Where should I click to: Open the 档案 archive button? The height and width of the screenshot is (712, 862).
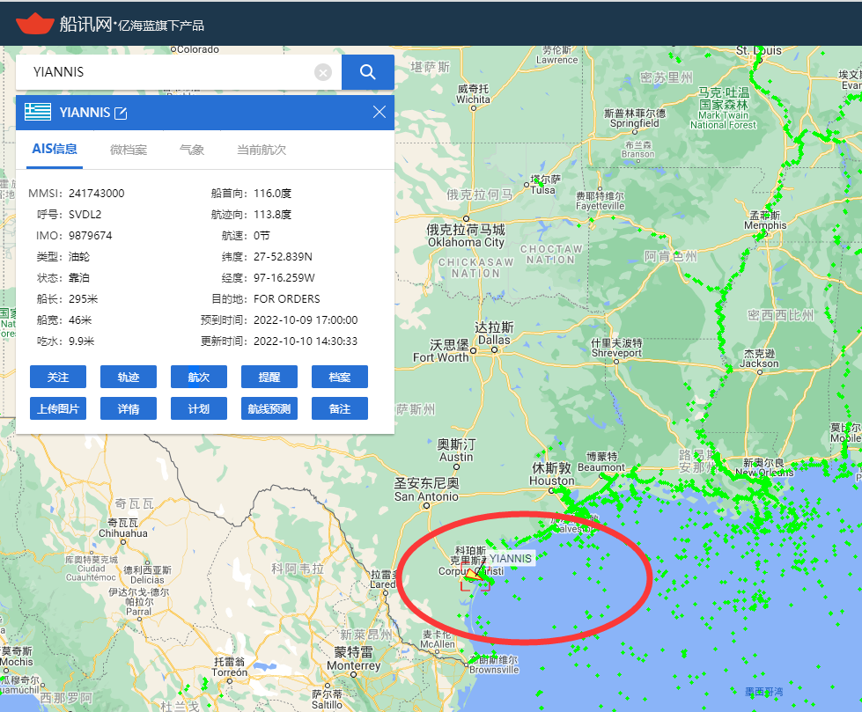tap(339, 377)
